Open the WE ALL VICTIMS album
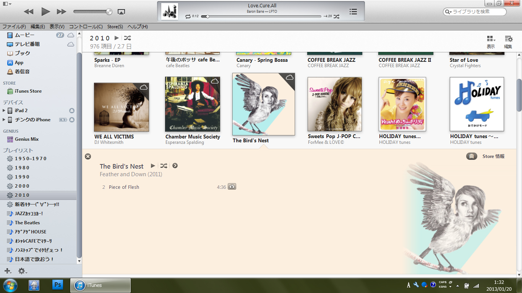 122,107
